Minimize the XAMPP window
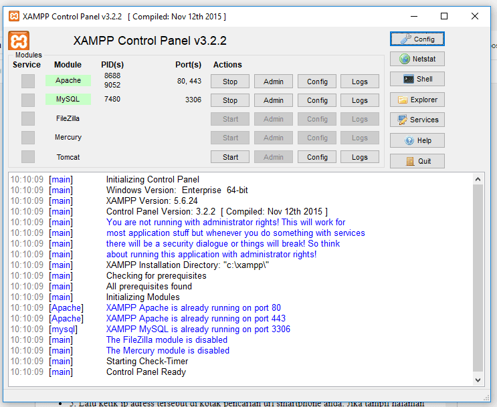497x407 pixels. (x=414, y=16)
